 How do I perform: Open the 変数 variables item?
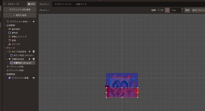pyautogui.click(x=14, y=40)
